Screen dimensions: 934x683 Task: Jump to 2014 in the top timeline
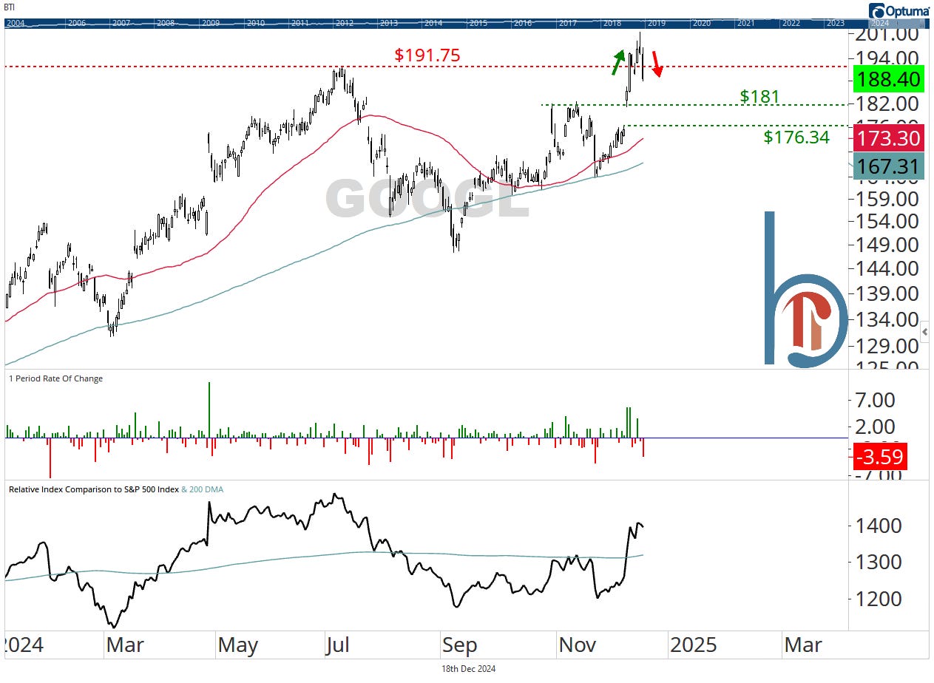434,24
